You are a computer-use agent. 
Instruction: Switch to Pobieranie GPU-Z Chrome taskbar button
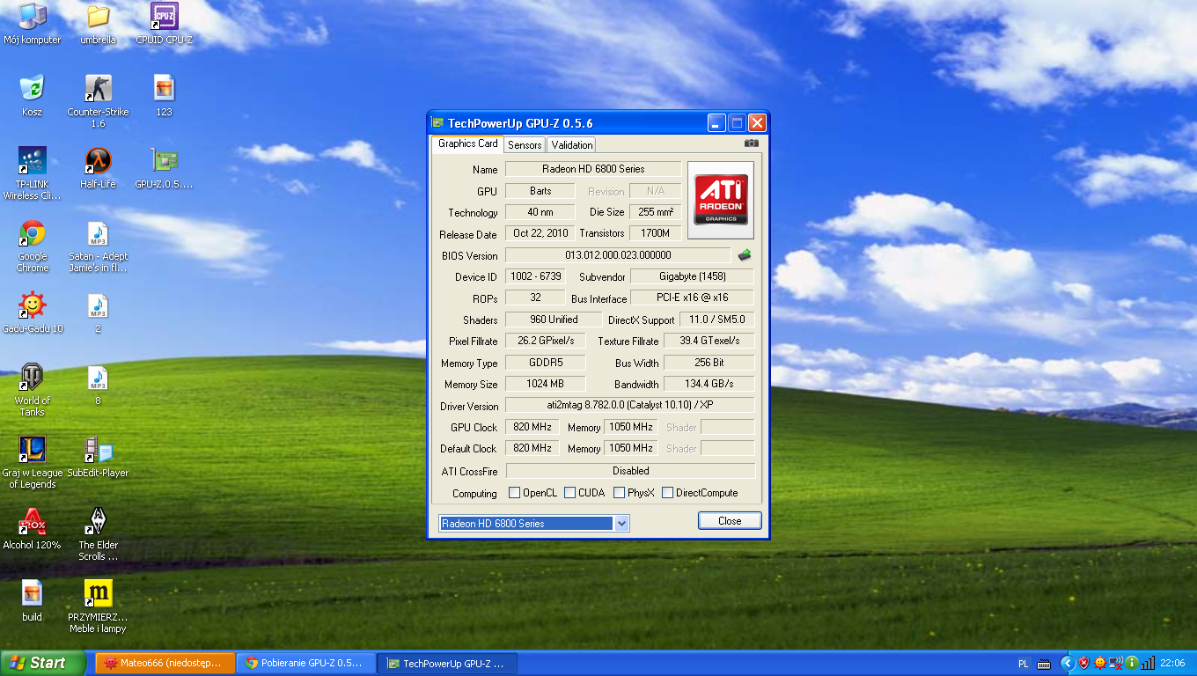click(x=306, y=663)
